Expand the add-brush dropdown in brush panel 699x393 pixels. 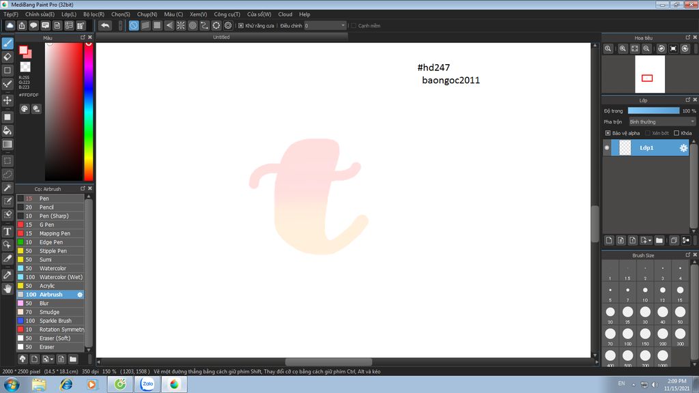click(52, 359)
